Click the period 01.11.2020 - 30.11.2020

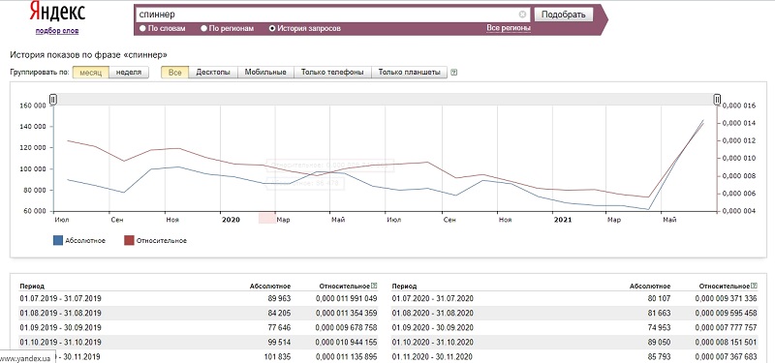click(x=433, y=356)
